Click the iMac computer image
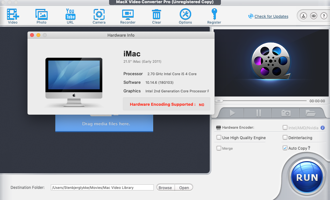Viewport: 330px width, 200px height. pos(74,82)
